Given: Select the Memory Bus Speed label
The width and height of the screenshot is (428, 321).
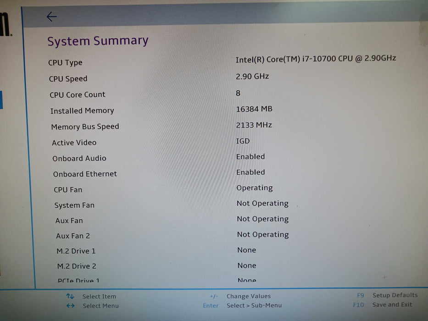Looking at the screenshot, I should point(85,127).
